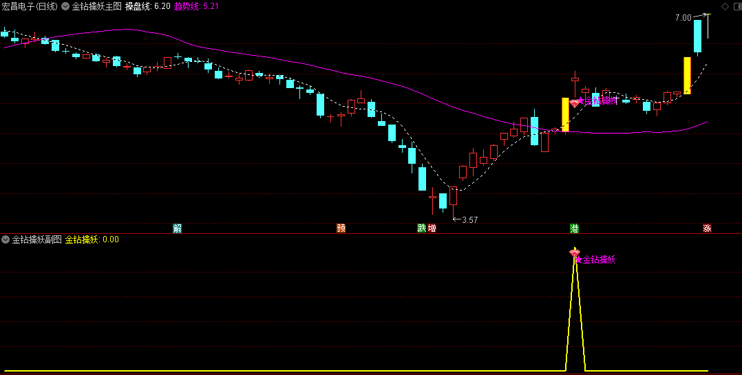The height and width of the screenshot is (375, 742).
Task: Click the 跌 event marker
Action: click(x=422, y=228)
